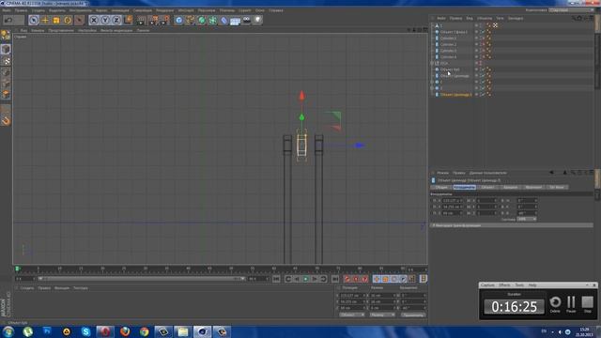Go to the end of the animation

[x=335, y=279]
